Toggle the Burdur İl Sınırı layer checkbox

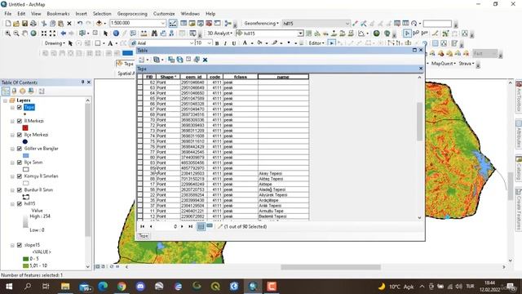click(x=20, y=190)
